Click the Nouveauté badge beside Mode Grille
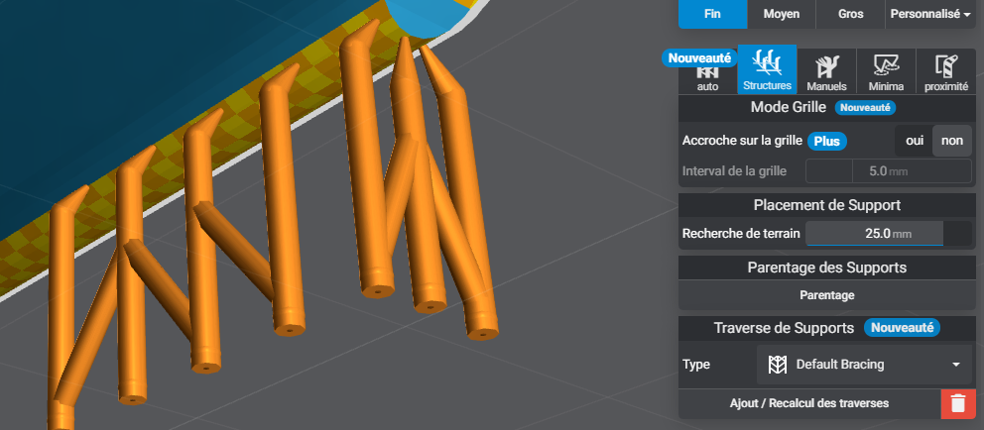This screenshot has height=430, width=984. (x=865, y=107)
